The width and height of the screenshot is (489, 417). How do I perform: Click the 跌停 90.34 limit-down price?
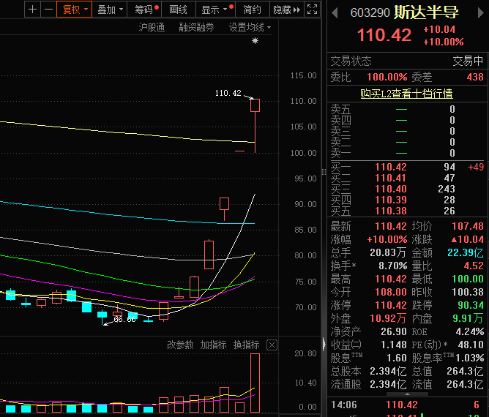[471, 305]
